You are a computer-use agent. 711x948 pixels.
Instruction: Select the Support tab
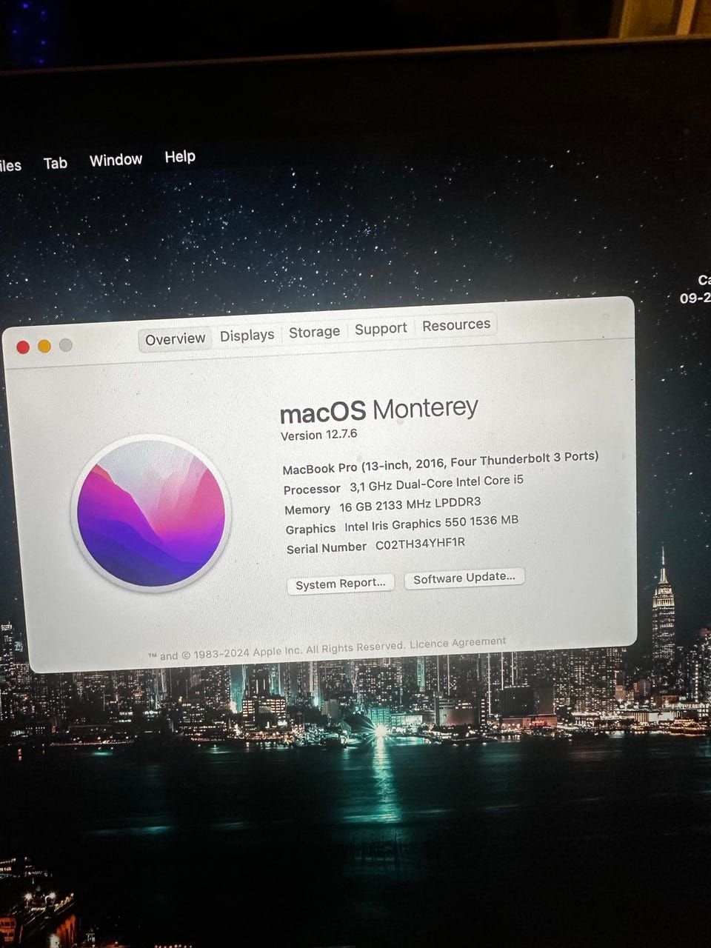click(381, 328)
